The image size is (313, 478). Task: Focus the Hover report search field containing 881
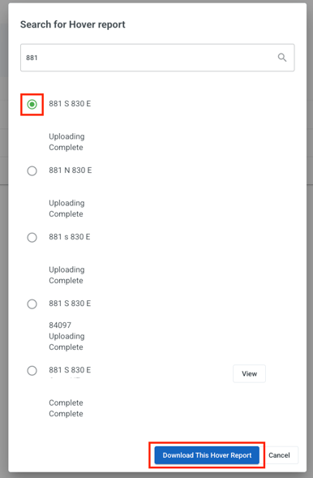coord(157,58)
